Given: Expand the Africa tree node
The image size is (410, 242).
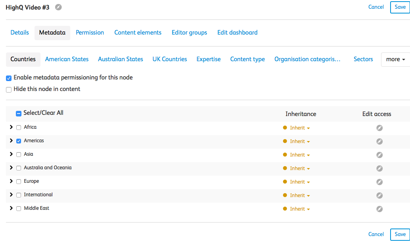Looking at the screenshot, I should click(x=11, y=127).
